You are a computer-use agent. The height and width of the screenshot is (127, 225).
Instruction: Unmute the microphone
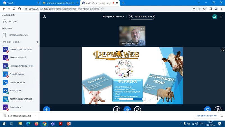(117, 109)
